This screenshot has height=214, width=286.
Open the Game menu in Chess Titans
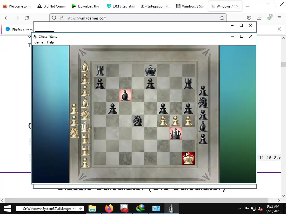click(39, 42)
